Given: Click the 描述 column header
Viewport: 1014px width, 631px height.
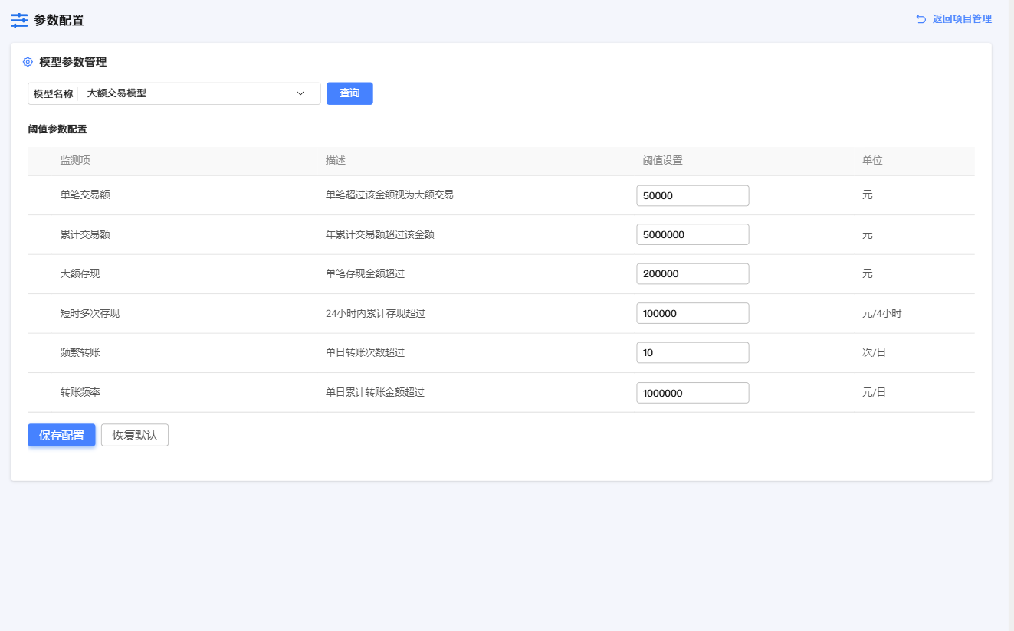Looking at the screenshot, I should click(336, 161).
